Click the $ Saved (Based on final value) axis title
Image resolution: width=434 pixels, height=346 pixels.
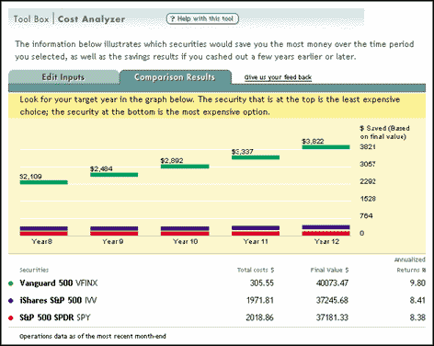tap(384, 133)
